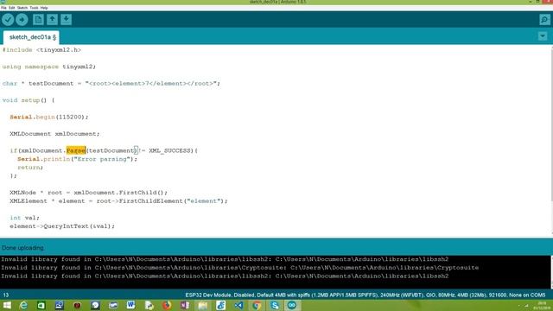Click 'XMLNode * root' declaration line

point(88,193)
